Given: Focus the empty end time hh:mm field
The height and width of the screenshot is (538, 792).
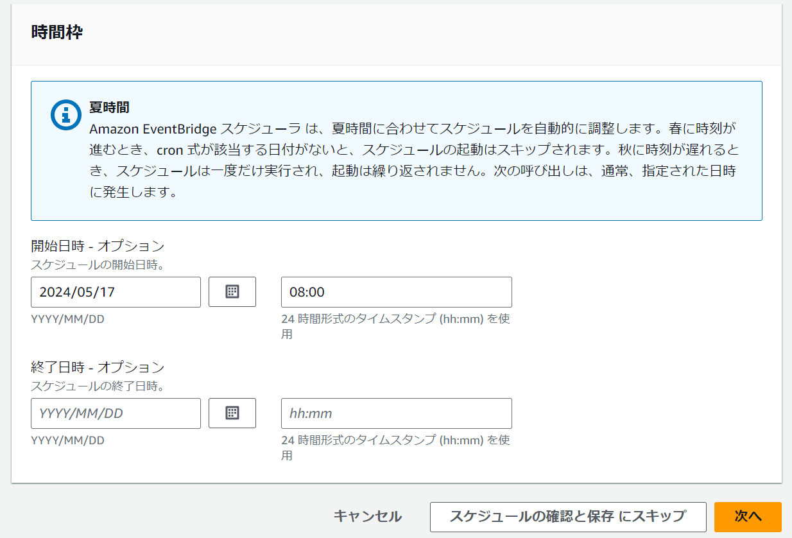Looking at the screenshot, I should [x=397, y=413].
